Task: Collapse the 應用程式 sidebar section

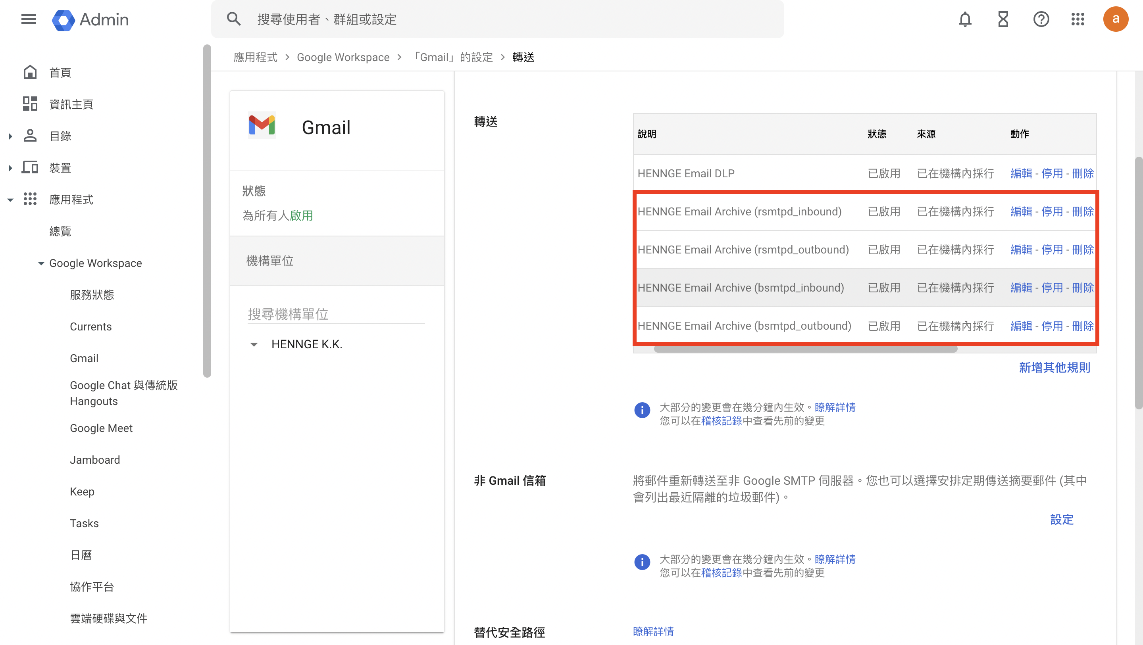Action: coord(10,200)
